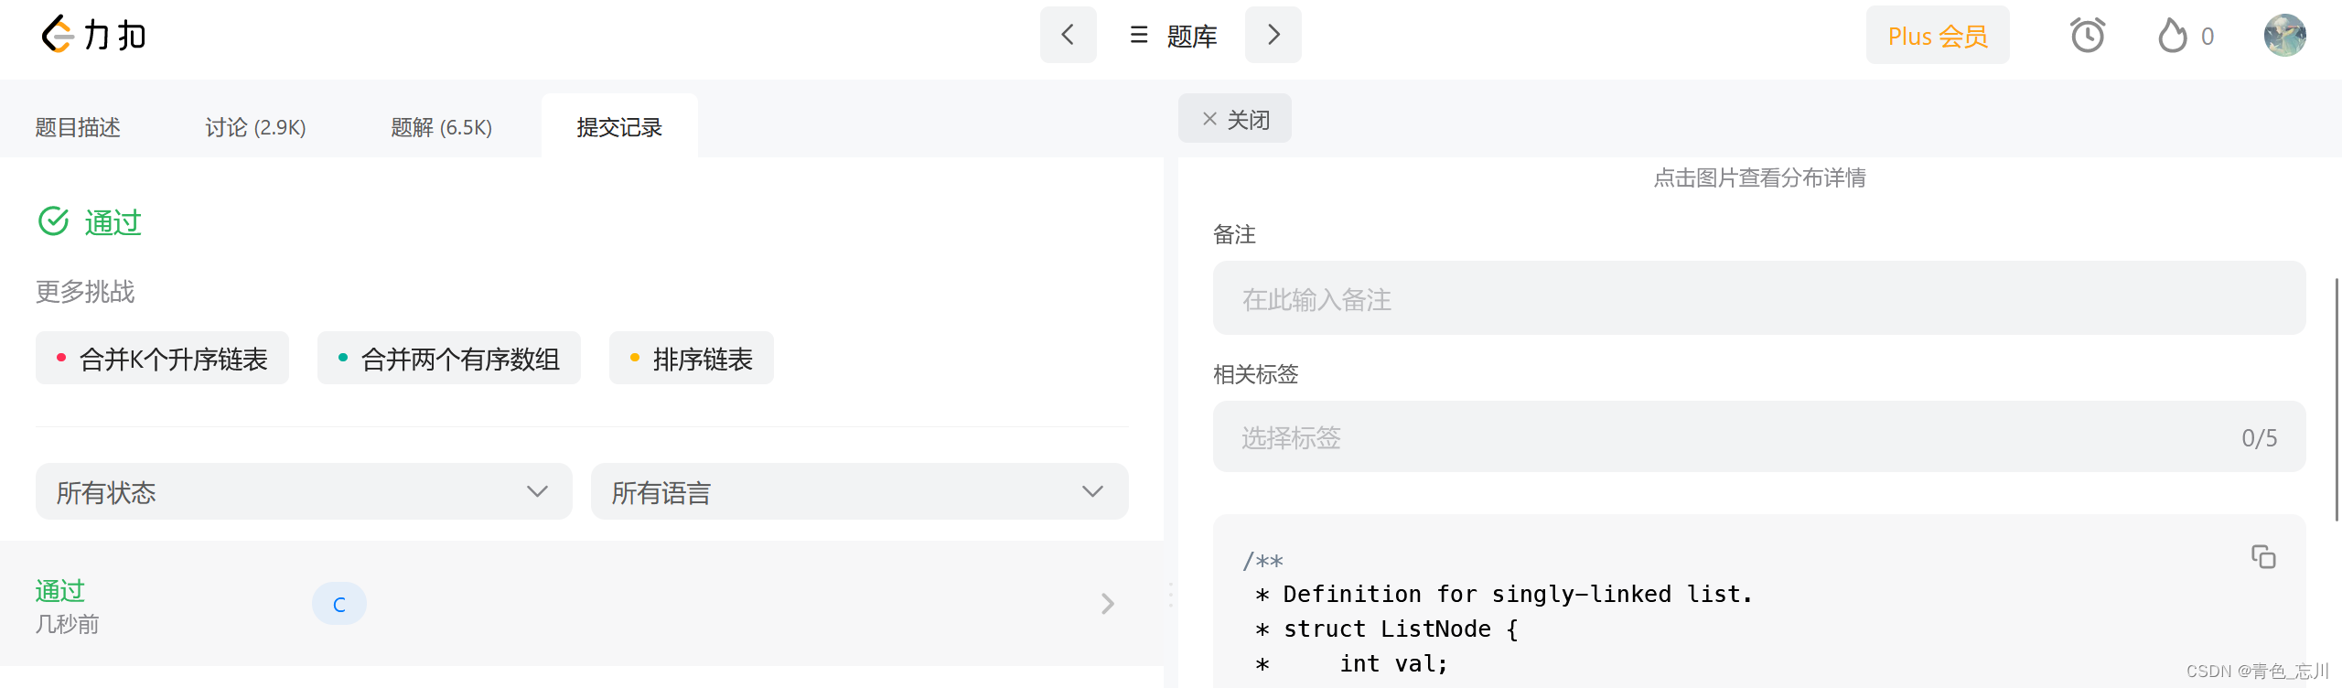This screenshot has height=688, width=2342.
Task: Copy the code with the copy icon
Action: (x=2263, y=556)
